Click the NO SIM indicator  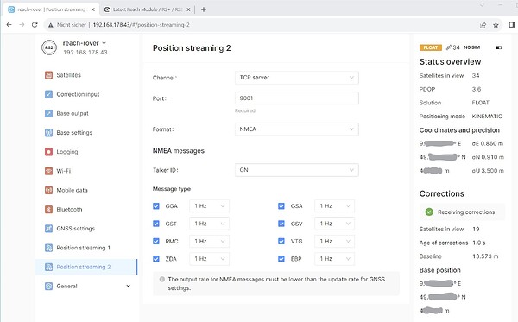pyautogui.click(x=471, y=47)
